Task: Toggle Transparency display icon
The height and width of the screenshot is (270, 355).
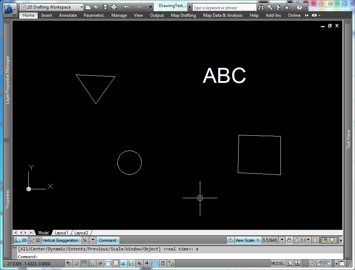Action: click(155, 263)
